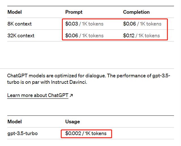The height and width of the screenshot is (146, 181).
Task: Click the 32K completion price $0.12
Action: [x=129, y=36]
